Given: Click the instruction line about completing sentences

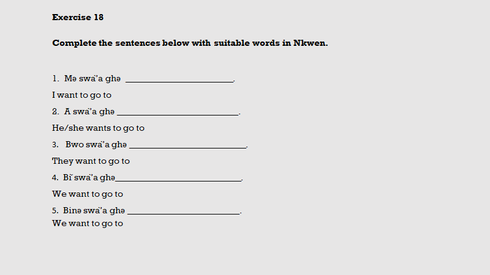Looking at the screenshot, I should coord(190,43).
